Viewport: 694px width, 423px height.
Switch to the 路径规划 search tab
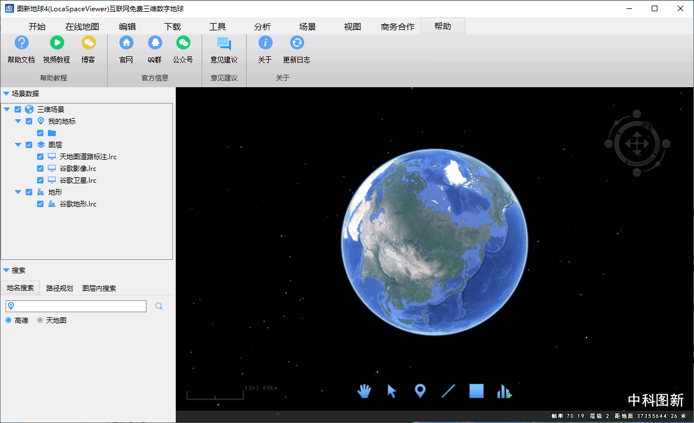[59, 288]
